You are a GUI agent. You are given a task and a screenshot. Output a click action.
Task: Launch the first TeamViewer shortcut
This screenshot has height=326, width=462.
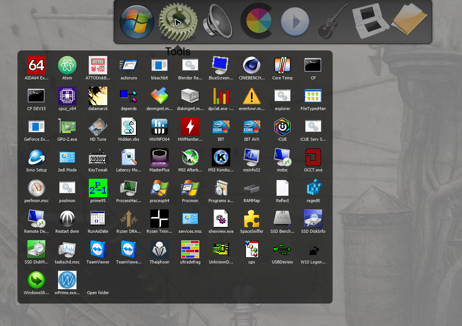[98, 249]
